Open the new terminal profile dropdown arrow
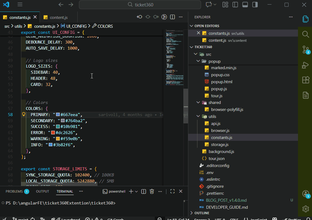The height and width of the screenshot is (220, 312). pyautogui.click(x=136, y=191)
